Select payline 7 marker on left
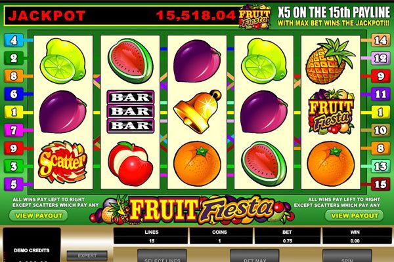Viewport: 394px width, 262px height. coord(14,130)
